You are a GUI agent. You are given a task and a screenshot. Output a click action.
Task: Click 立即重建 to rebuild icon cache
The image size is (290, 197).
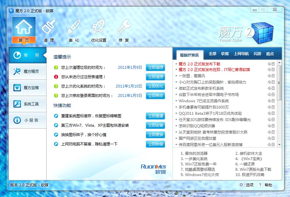(156, 116)
